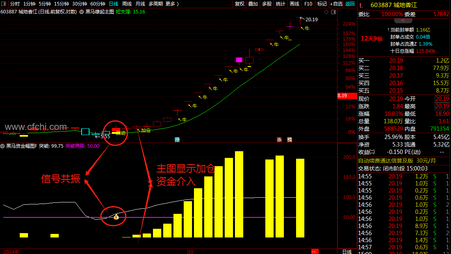
Task: Switch to the 周线 weekly tab
Action: pos(127,4)
